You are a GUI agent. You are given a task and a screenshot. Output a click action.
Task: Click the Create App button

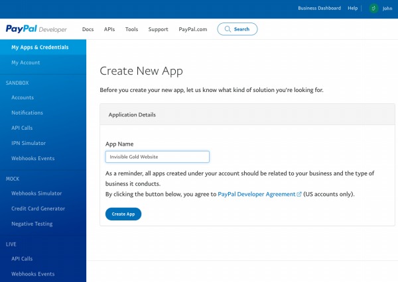point(123,214)
